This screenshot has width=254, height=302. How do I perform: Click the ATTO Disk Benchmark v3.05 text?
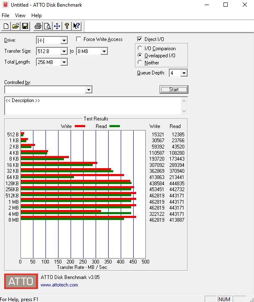pyautogui.click(x=70, y=277)
